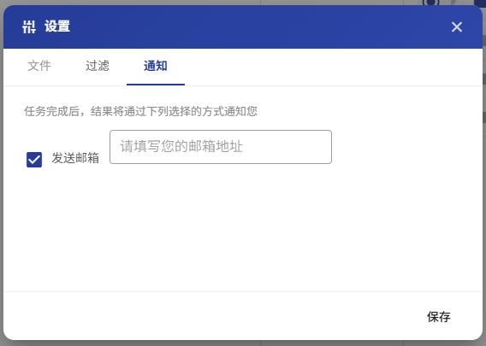Switch to the 文件 tab

[x=39, y=66]
